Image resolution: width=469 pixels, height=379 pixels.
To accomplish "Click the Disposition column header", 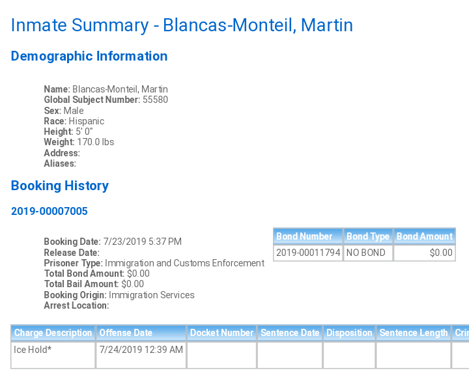I will 349,333.
